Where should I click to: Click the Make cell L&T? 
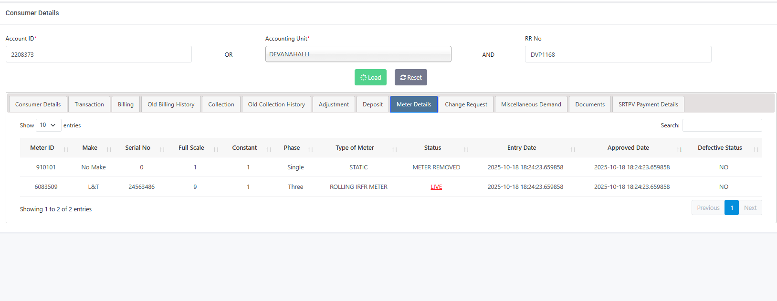coord(94,187)
